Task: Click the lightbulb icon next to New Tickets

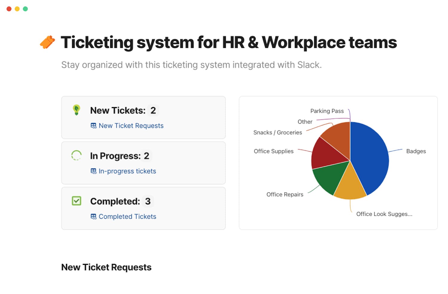Action: tap(76, 110)
